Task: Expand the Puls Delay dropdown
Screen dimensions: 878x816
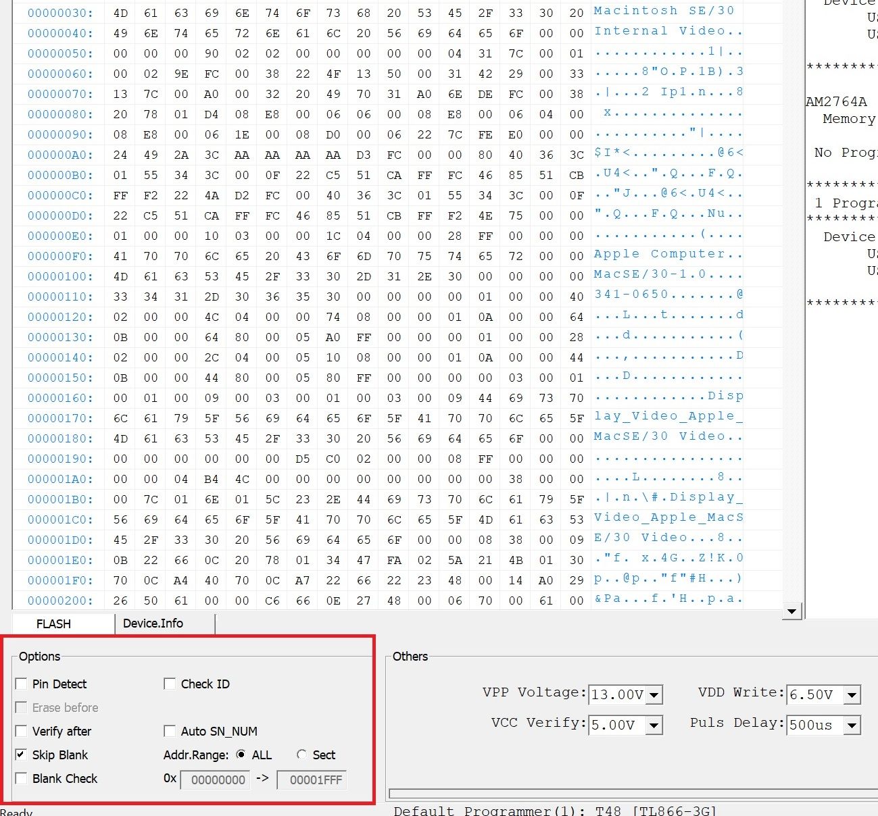Action: pos(852,725)
